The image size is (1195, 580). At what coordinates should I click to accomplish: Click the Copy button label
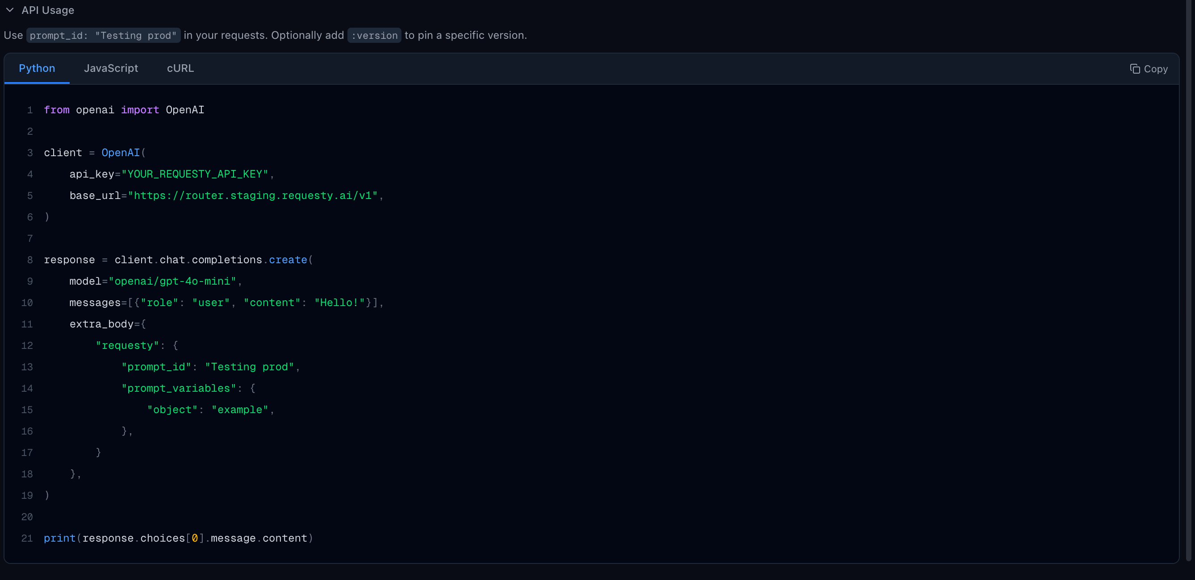click(x=1156, y=69)
